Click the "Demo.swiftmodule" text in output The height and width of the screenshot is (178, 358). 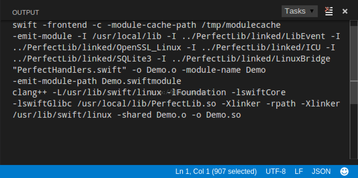tap(141, 81)
